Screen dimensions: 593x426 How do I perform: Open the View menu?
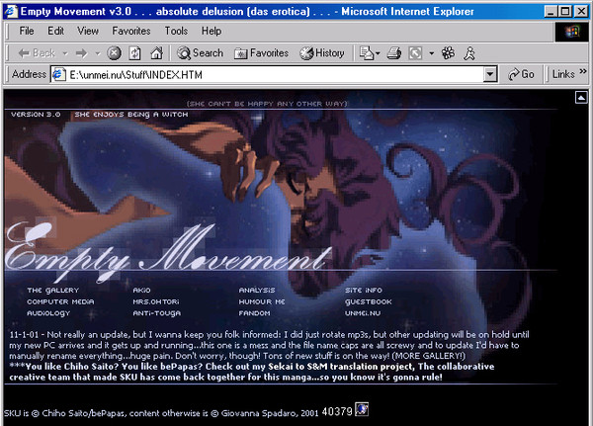(88, 31)
